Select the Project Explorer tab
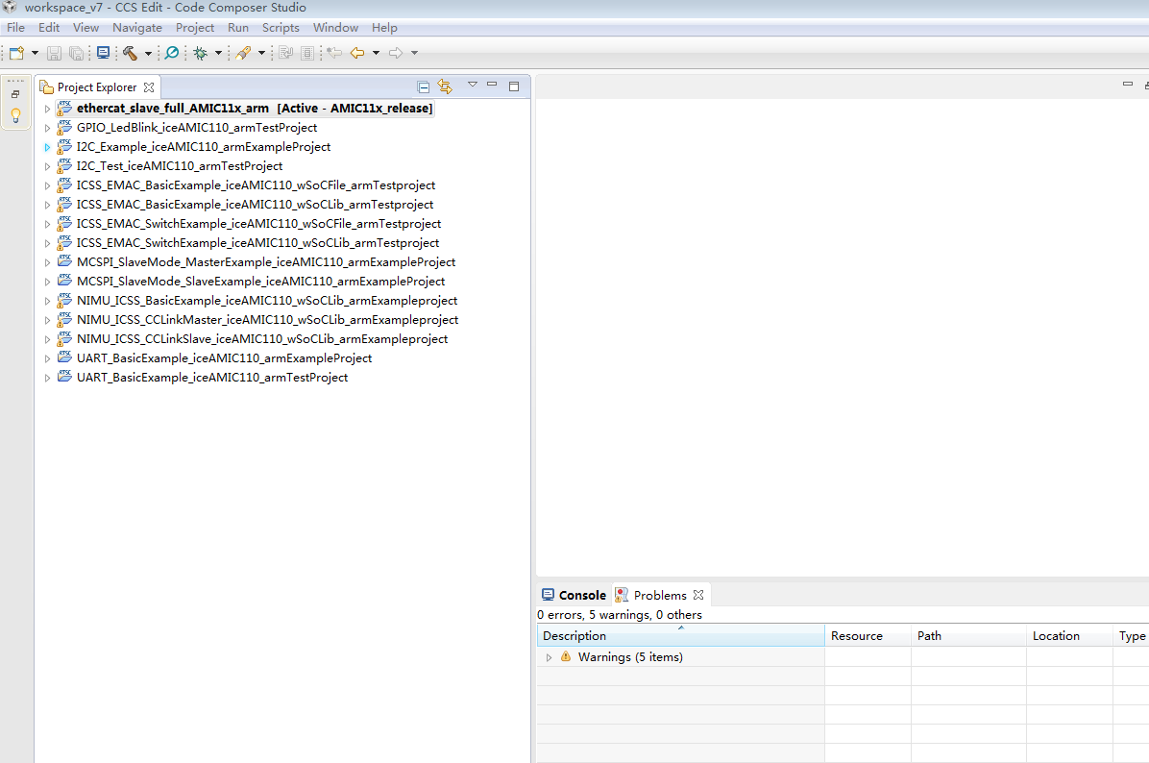This screenshot has width=1149, height=763. tap(97, 87)
